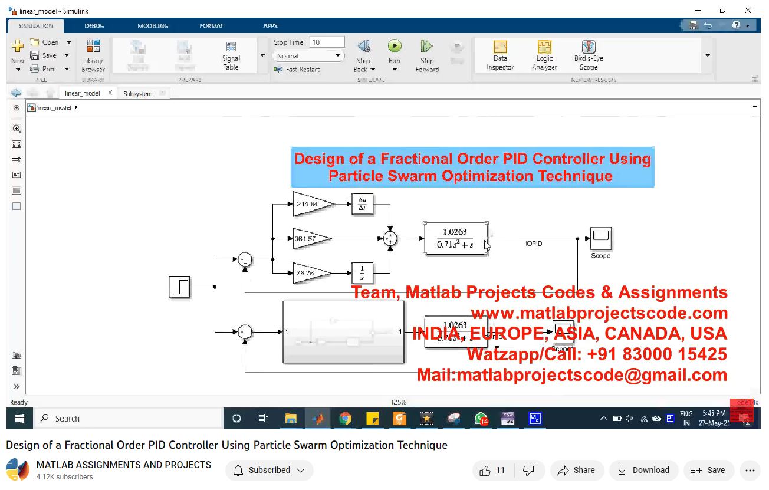Open File Explorer from the taskbar

pyautogui.click(x=291, y=419)
